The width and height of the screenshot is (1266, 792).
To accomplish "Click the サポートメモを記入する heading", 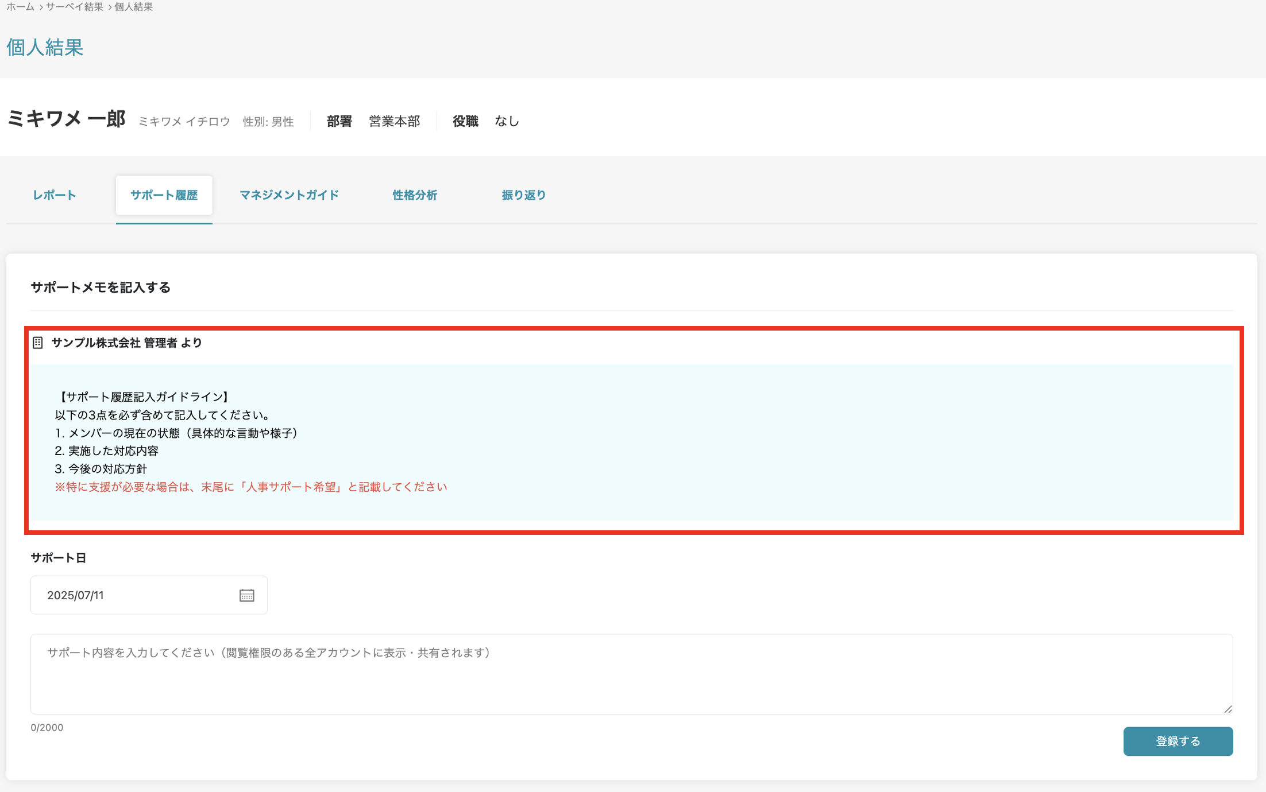I will coord(101,288).
